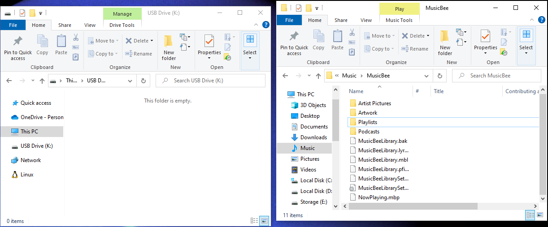Select the Artwork folder

coord(363,113)
